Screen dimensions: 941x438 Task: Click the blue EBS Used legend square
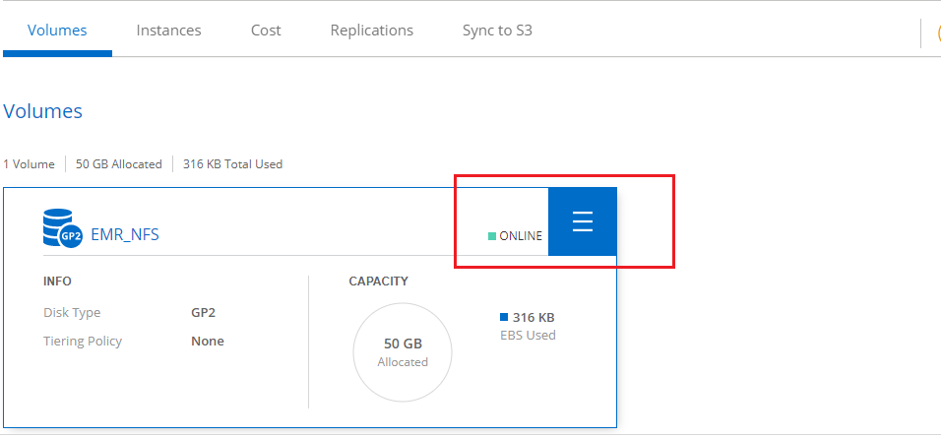coord(504,317)
